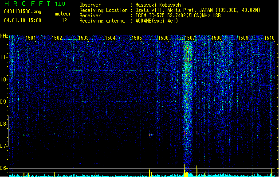Click the 'Receiving Location' field label
The width and height of the screenshot is (279, 177).
(103, 10)
